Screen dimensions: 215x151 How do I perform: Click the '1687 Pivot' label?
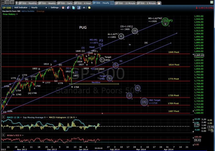[174, 111]
